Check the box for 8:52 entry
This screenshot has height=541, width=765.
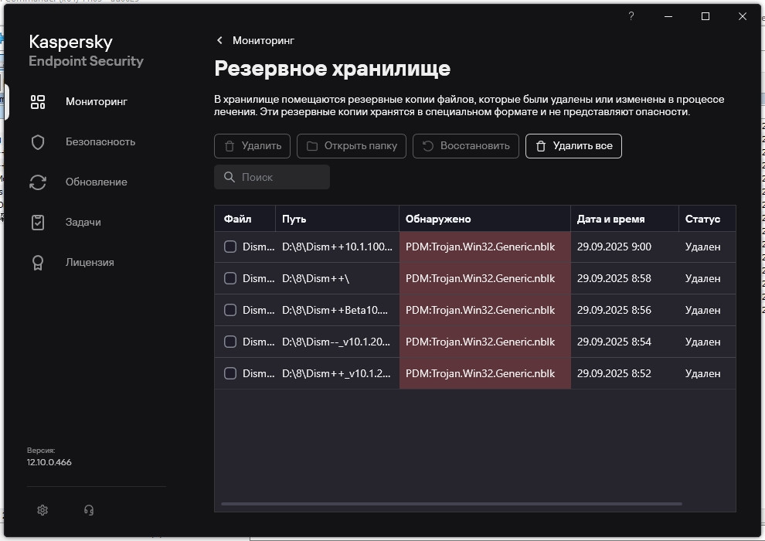(x=229, y=373)
